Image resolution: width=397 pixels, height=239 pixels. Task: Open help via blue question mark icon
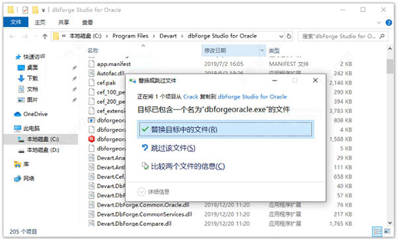(x=388, y=22)
